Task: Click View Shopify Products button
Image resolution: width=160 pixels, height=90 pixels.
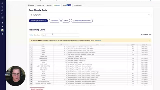Action: (38, 21)
